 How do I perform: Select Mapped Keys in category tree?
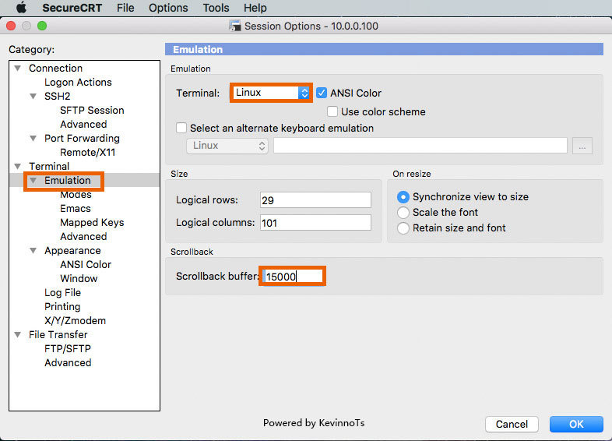(x=92, y=223)
